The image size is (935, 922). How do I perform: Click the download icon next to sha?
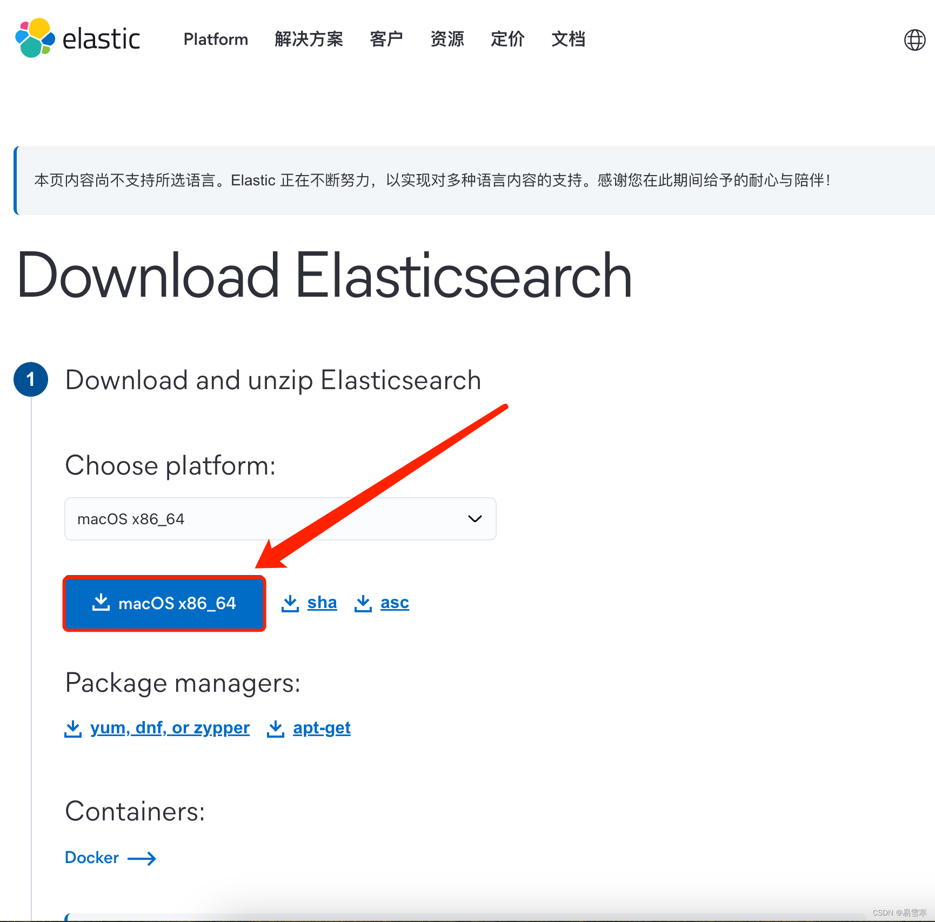(290, 603)
